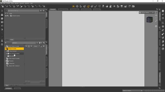Click the previous filter match arrow in Scene pane
The width and height of the screenshot is (165, 92).
[41, 11]
